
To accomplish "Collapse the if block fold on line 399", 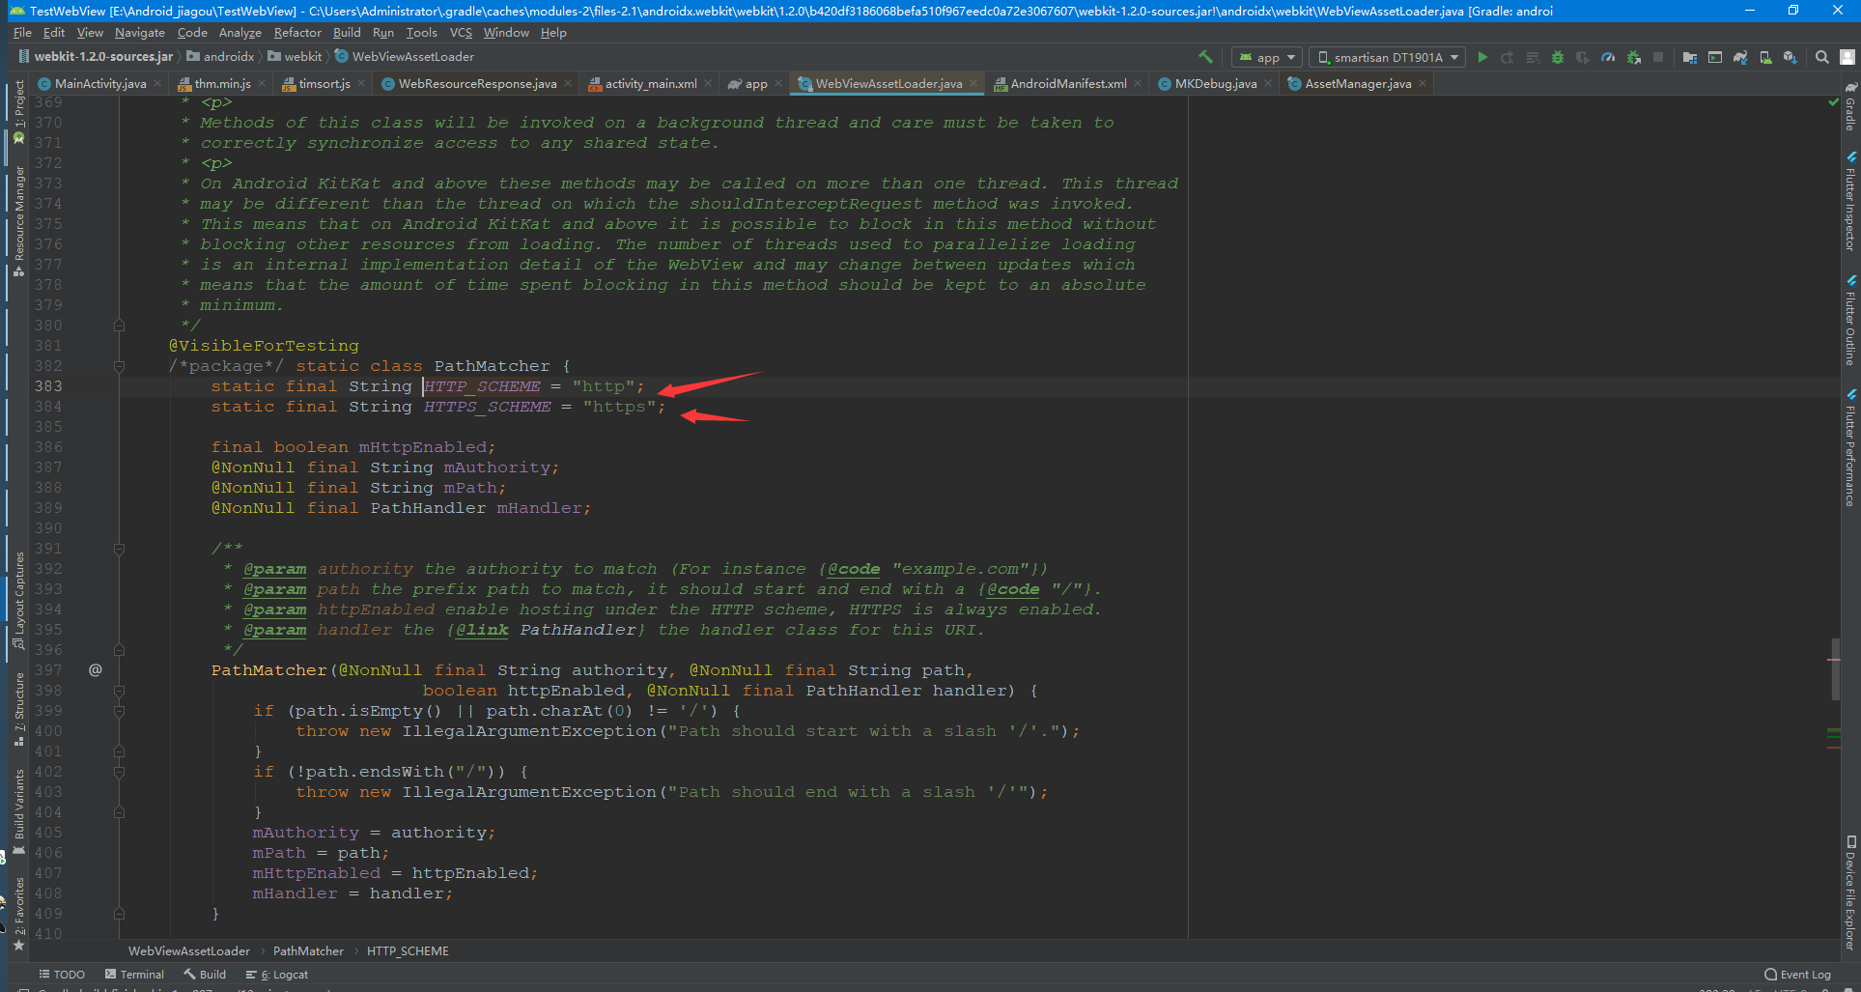I will pos(119,711).
